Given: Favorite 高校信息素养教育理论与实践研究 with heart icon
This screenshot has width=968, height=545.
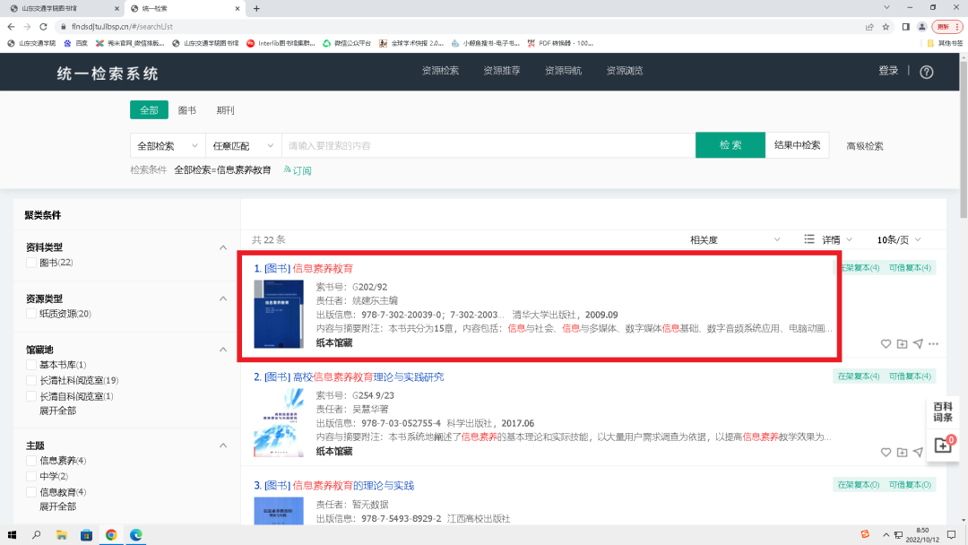Looking at the screenshot, I should (886, 453).
